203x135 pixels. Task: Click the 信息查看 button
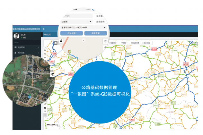(95, 33)
